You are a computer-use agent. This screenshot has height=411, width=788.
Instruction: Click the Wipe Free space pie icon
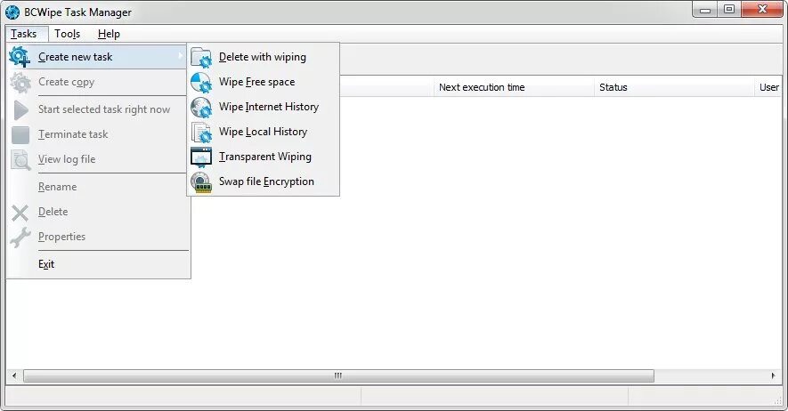[201, 83]
